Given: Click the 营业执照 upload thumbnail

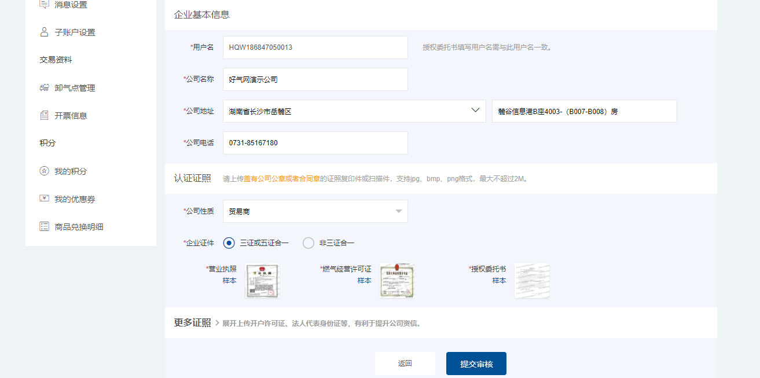Looking at the screenshot, I should pyautogui.click(x=262, y=281).
